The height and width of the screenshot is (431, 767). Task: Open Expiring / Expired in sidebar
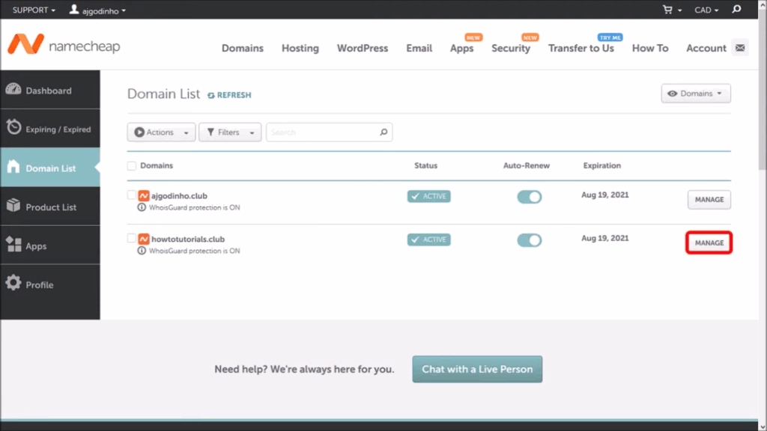pyautogui.click(x=49, y=129)
